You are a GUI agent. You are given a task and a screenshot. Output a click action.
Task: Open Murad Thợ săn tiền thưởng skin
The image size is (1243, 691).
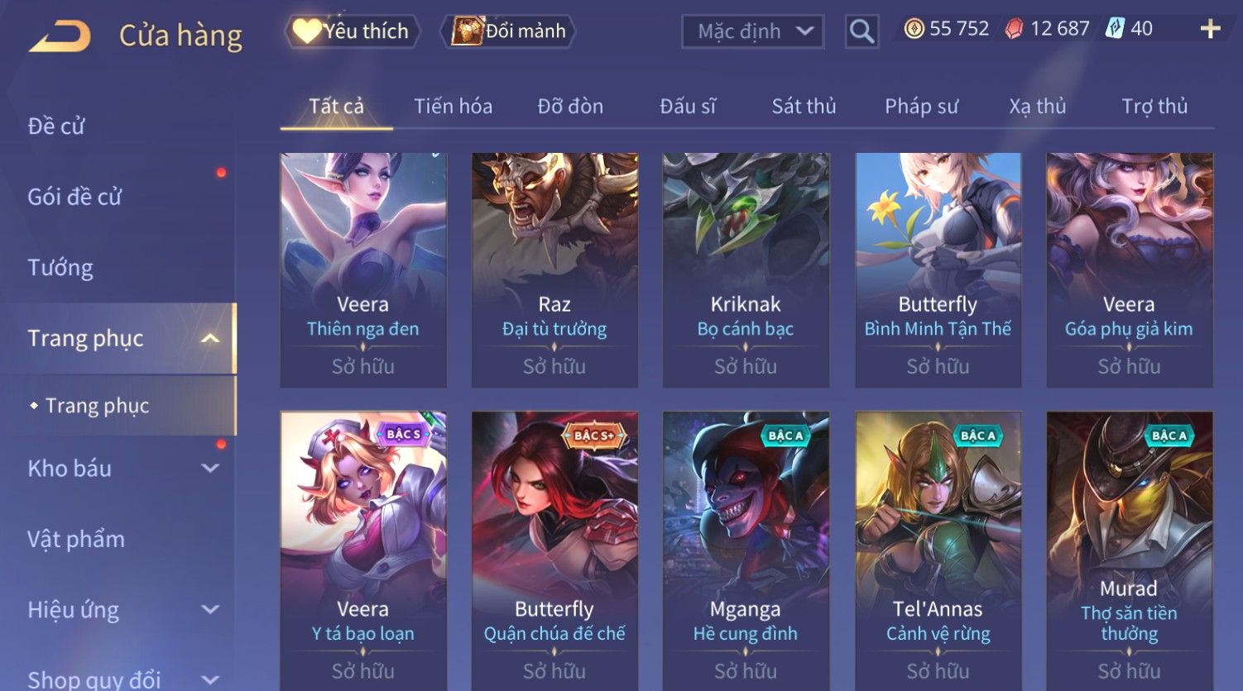click(x=1129, y=550)
